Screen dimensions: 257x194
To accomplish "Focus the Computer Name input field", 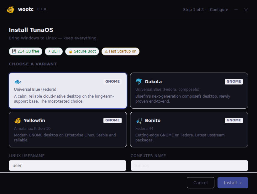I will pos(189,166).
